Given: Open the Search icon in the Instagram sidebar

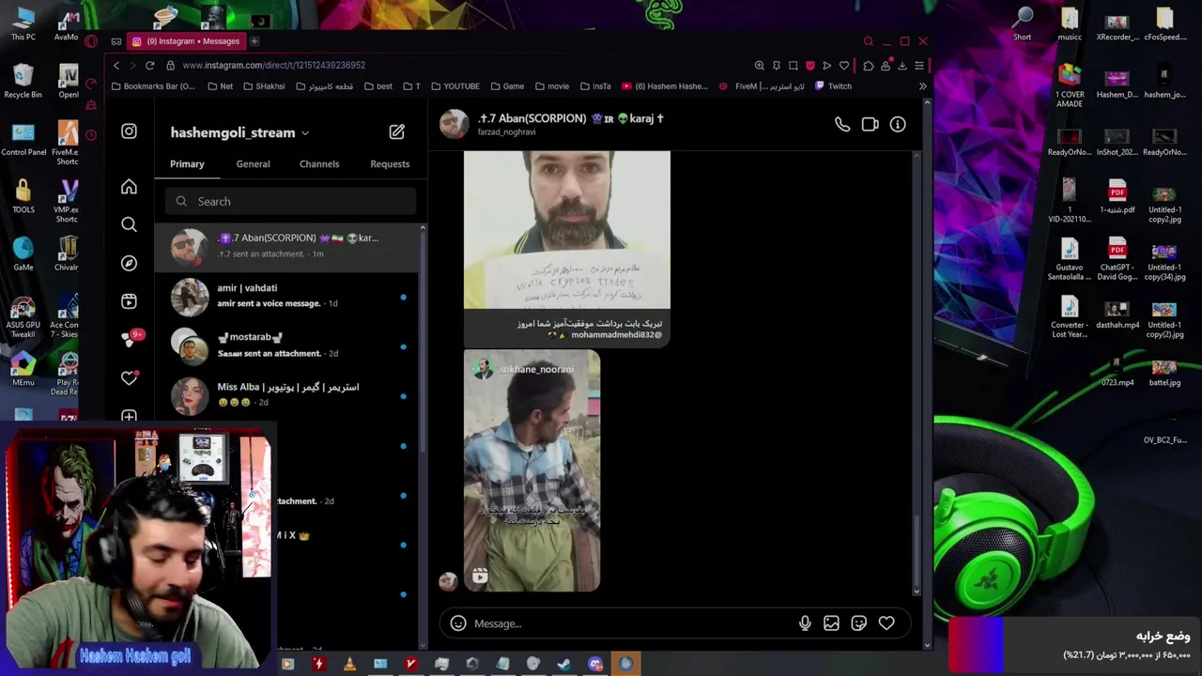Looking at the screenshot, I should point(129,224).
